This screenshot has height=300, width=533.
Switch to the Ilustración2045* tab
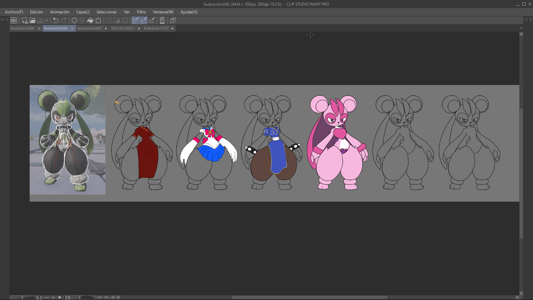[x=90, y=28]
